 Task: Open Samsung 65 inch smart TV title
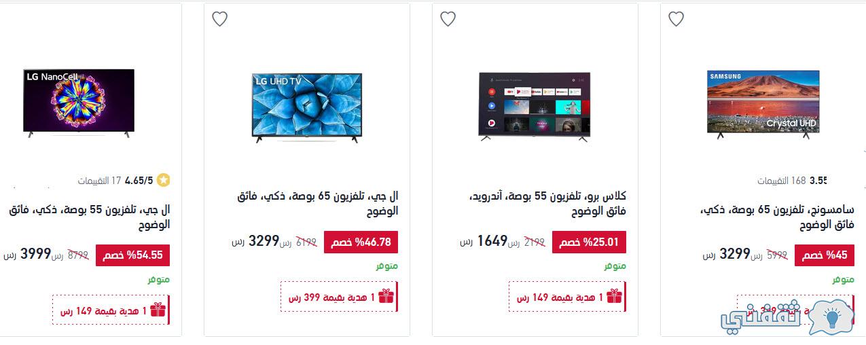(777, 217)
